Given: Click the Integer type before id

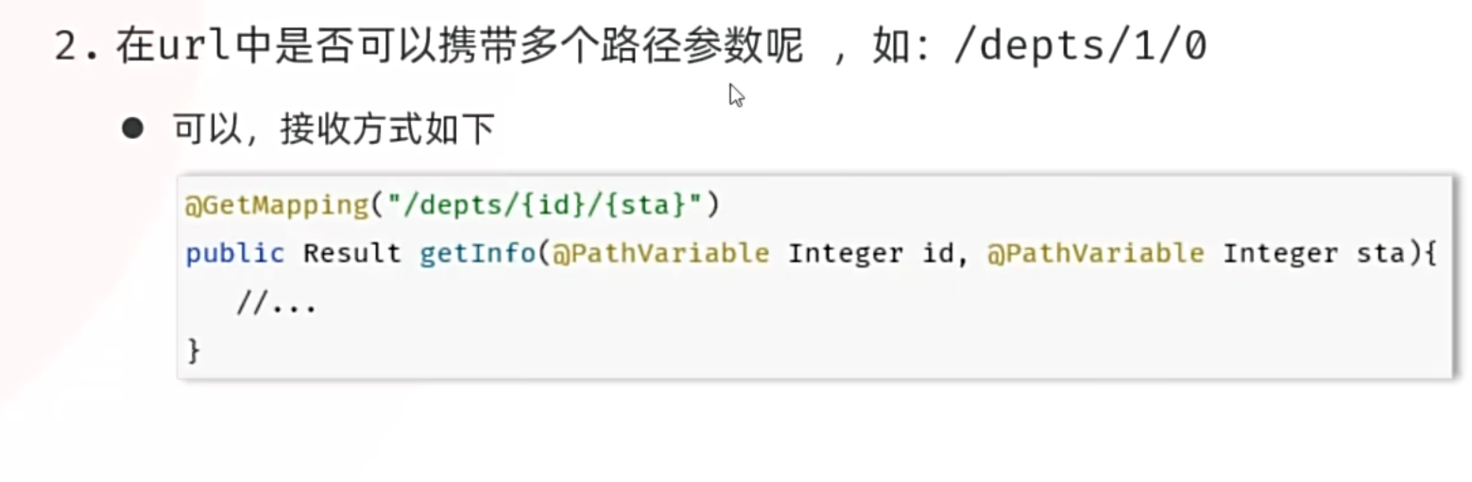Looking at the screenshot, I should pyautogui.click(x=845, y=254).
